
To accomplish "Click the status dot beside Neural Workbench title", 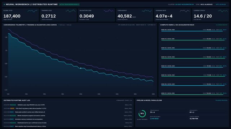I will 4,5.
